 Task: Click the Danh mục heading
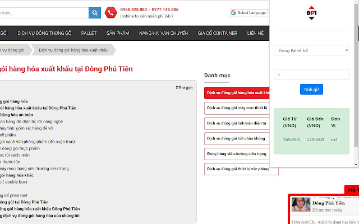tap(217, 76)
